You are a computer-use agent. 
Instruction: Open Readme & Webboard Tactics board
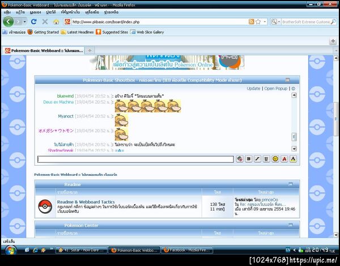[86, 202]
